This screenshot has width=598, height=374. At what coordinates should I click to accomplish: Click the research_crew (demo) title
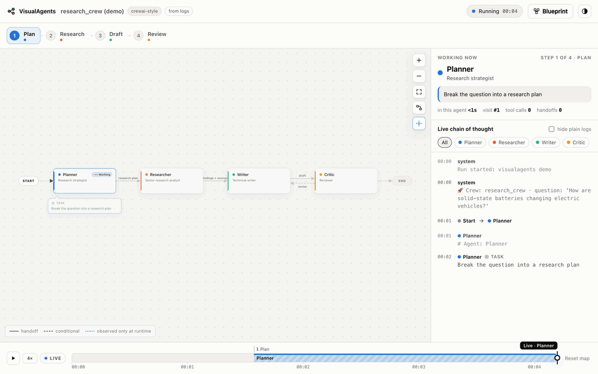click(x=92, y=11)
